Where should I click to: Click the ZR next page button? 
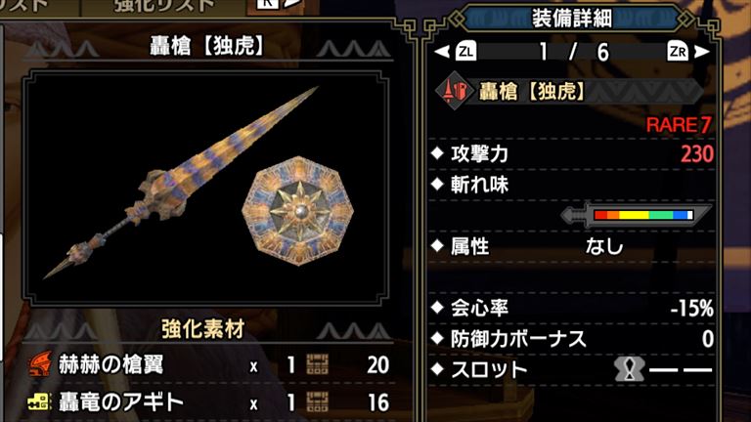coord(678,51)
